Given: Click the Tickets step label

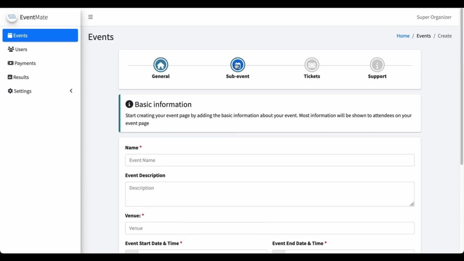Looking at the screenshot, I should click(312, 76).
